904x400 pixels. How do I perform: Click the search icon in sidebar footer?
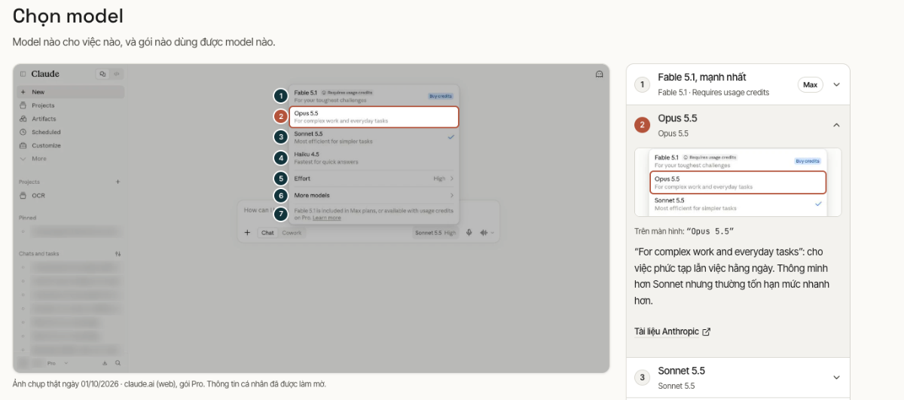click(x=118, y=363)
